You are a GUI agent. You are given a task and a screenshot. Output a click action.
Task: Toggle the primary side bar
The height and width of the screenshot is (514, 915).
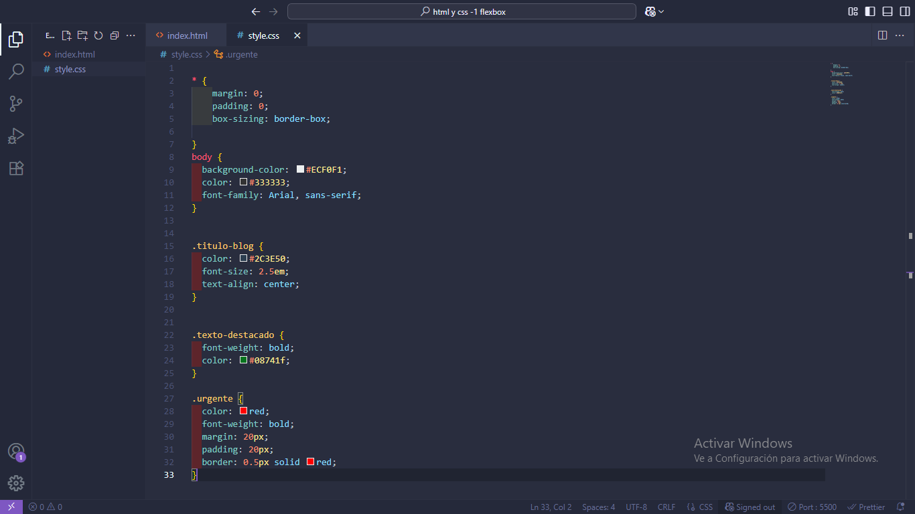(x=870, y=11)
